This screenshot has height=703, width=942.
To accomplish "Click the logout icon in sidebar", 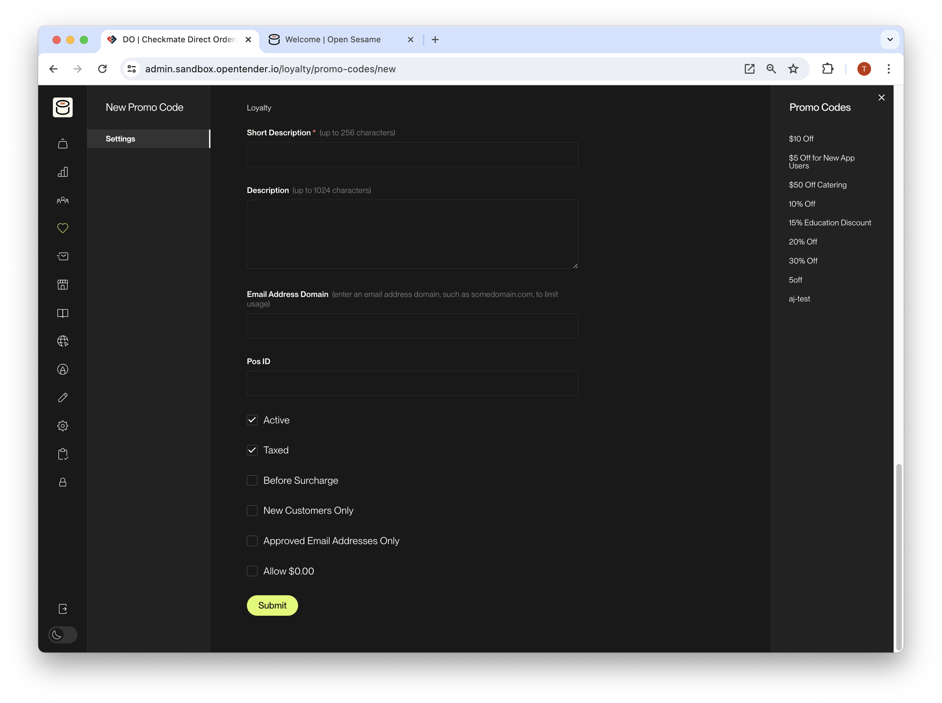I will click(62, 609).
